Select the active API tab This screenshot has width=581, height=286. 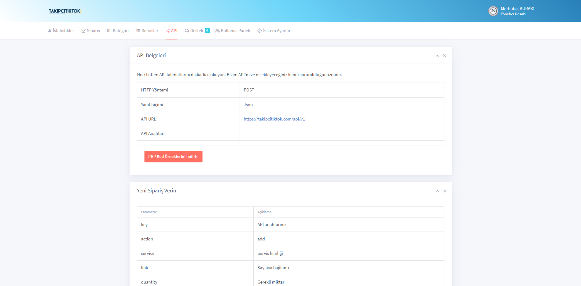click(171, 31)
